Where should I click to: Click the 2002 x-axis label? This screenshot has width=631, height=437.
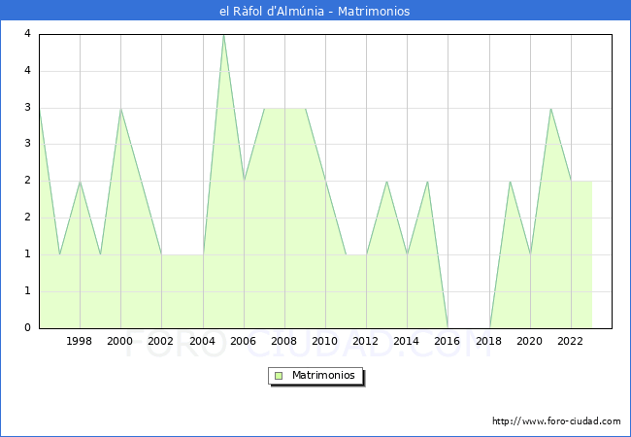pyautogui.click(x=160, y=341)
